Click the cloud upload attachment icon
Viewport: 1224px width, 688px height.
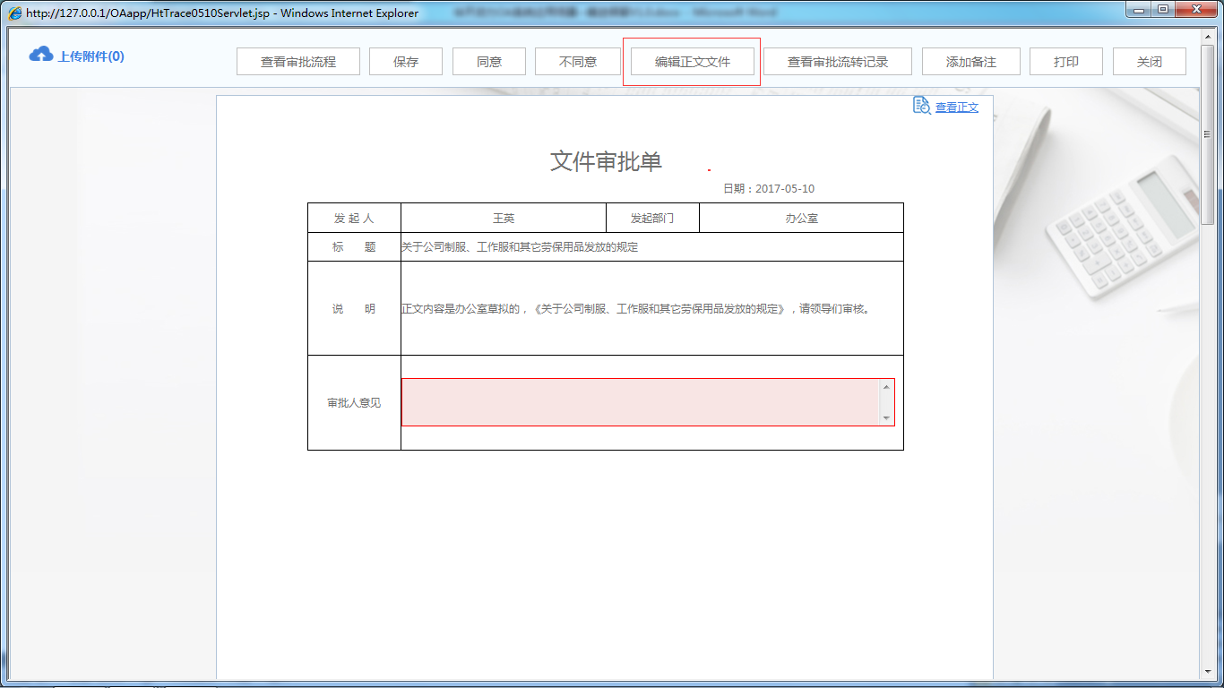39,54
